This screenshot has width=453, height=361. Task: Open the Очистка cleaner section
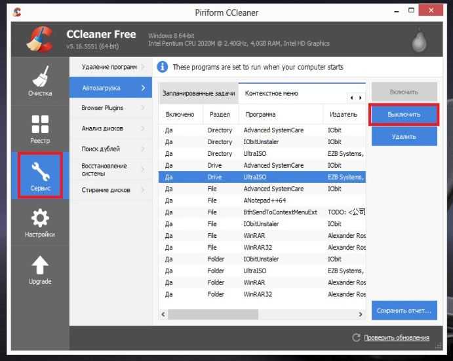click(x=40, y=81)
